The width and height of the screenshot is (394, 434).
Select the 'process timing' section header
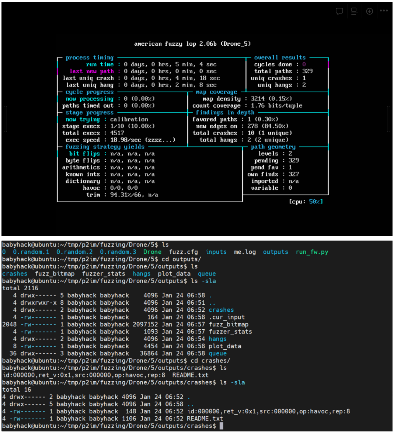point(90,57)
